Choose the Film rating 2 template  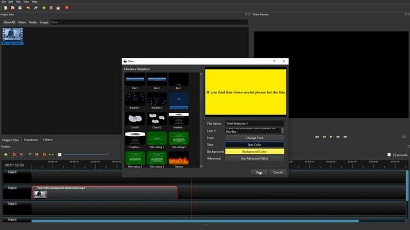(x=179, y=141)
